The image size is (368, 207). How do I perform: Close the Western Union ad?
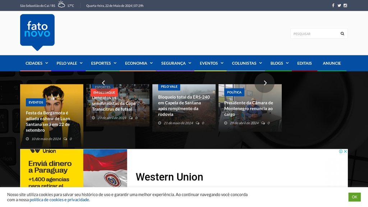point(345,151)
